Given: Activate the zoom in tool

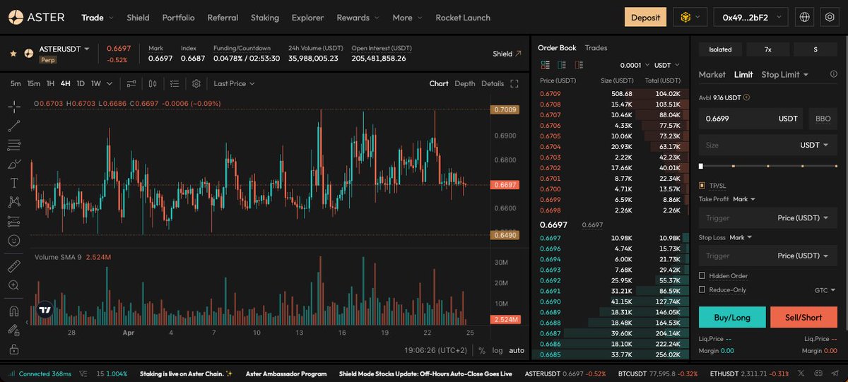Looking at the screenshot, I should pos(14,285).
